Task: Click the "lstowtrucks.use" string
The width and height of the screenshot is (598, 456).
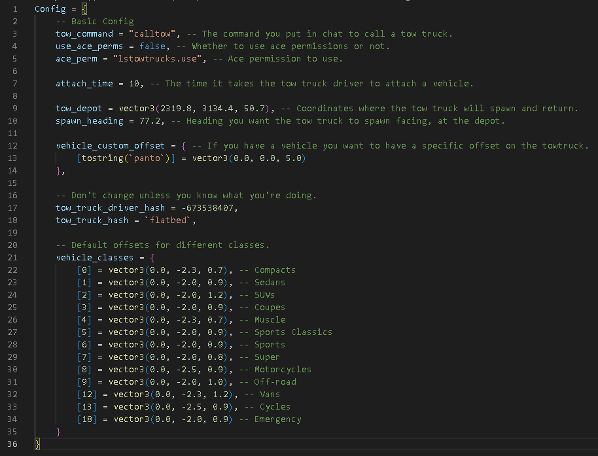Action: [157, 59]
